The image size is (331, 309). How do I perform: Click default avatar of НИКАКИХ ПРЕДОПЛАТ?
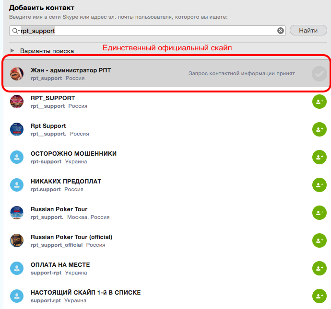[x=17, y=185]
